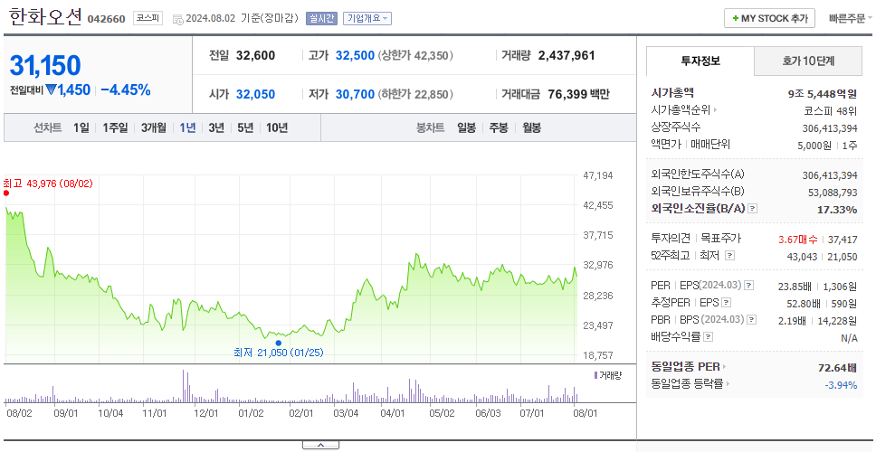Click help icon beside PBR BPS(2024.03)
876x452 pixels.
[x=753, y=320]
